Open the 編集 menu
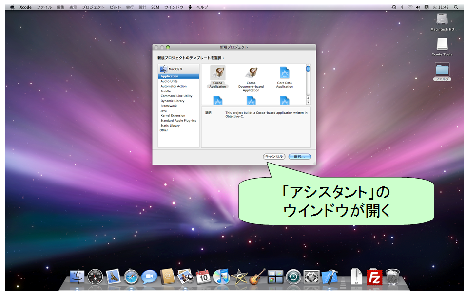466x293 pixels. click(60, 7)
